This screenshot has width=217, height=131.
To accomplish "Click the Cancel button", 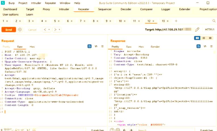I will click(x=32, y=29).
